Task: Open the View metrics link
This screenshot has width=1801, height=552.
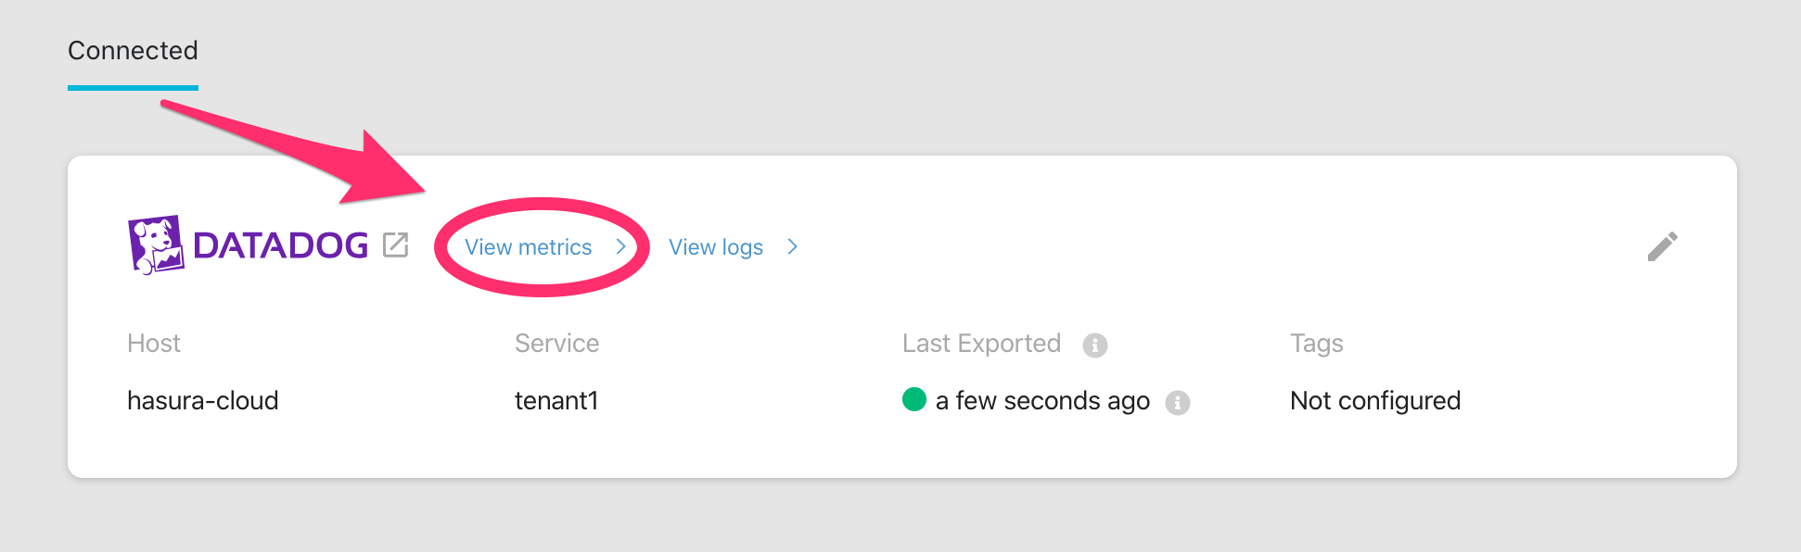Action: pyautogui.click(x=529, y=247)
